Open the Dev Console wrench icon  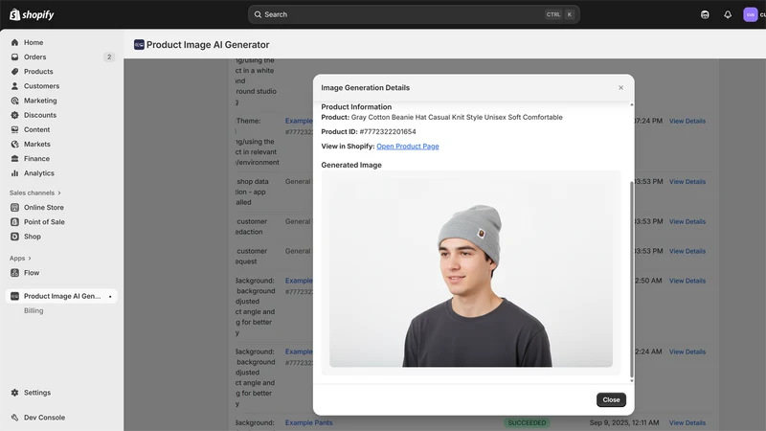14,418
